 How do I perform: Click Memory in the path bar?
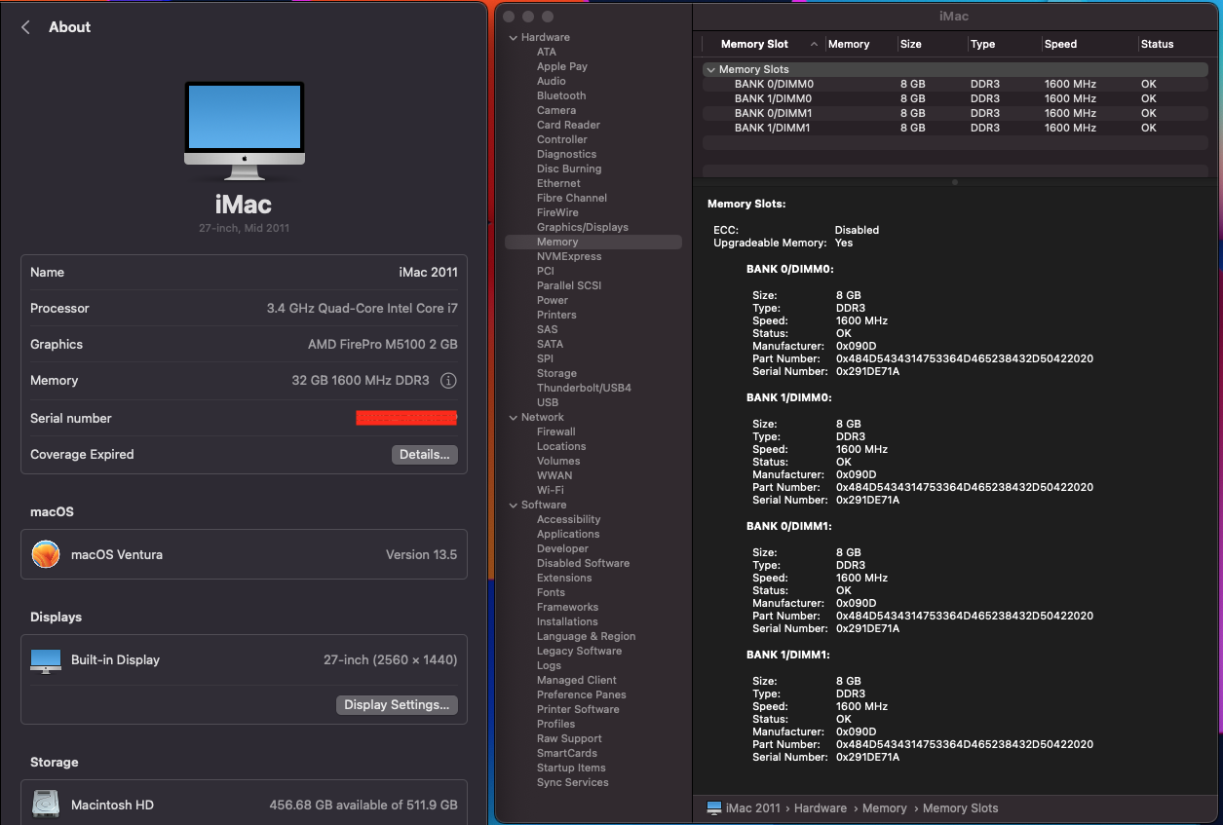(x=885, y=808)
